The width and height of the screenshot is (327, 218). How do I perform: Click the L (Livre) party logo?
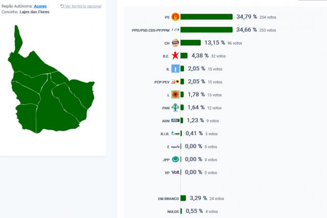pyautogui.click(x=175, y=95)
